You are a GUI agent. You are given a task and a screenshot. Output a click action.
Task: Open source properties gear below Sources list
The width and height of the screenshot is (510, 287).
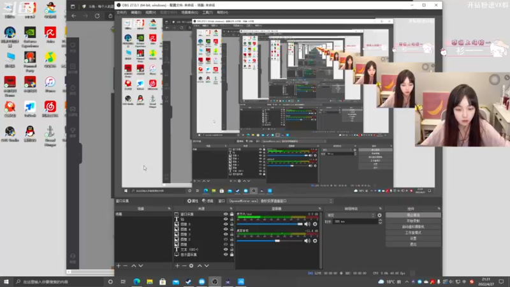coord(191,266)
